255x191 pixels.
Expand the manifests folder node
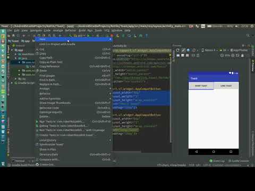pyautogui.click(x=16, y=54)
